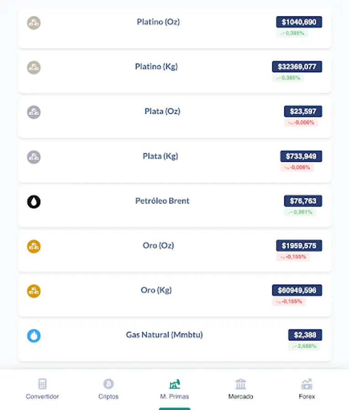Tap the Platino (Kg) $32369,077 price

point(297,67)
